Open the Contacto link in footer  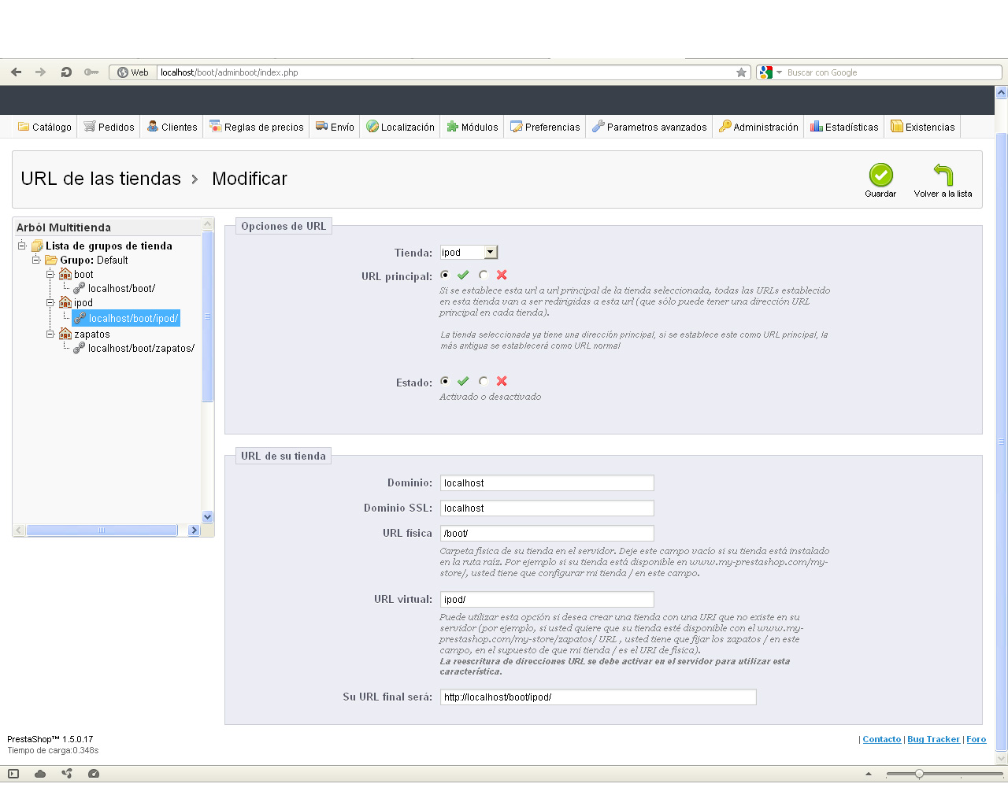point(882,739)
